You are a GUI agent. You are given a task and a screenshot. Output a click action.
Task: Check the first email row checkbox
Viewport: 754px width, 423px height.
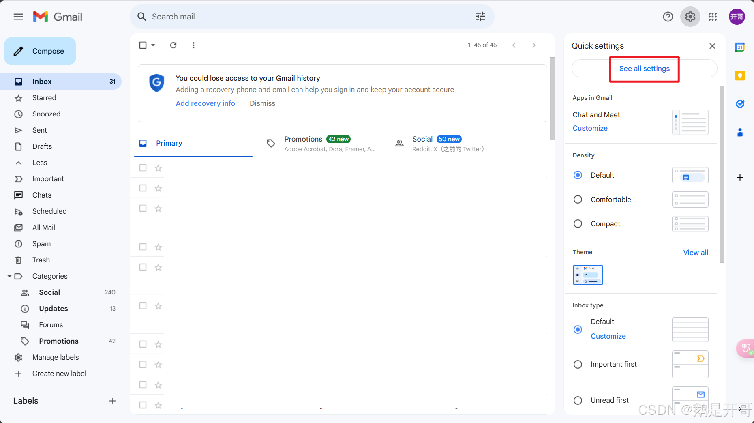coord(143,167)
